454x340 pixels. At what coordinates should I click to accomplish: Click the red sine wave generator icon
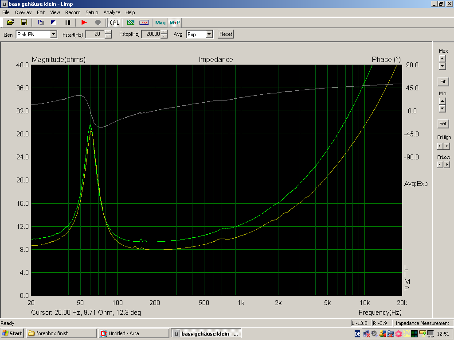pos(144,22)
